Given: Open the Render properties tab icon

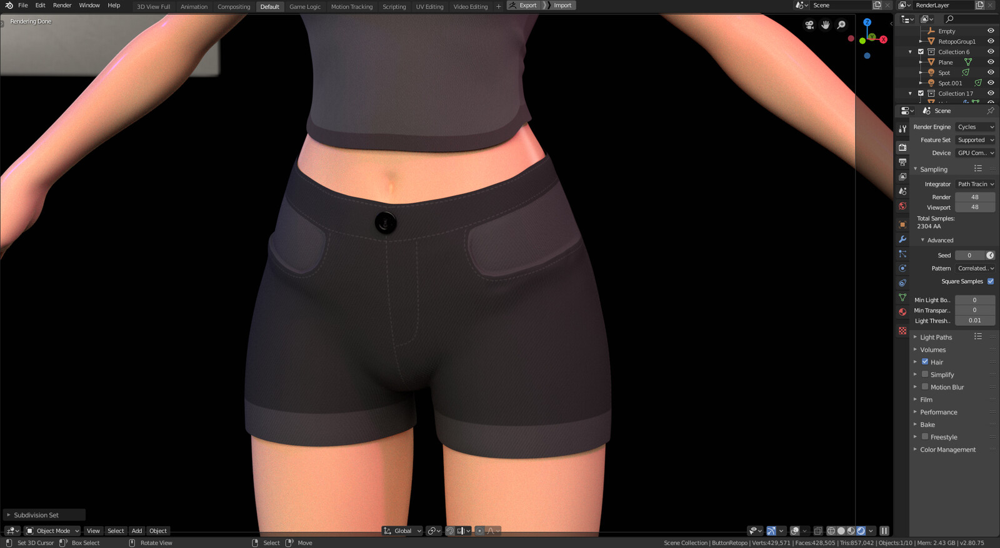Looking at the screenshot, I should coord(902,147).
